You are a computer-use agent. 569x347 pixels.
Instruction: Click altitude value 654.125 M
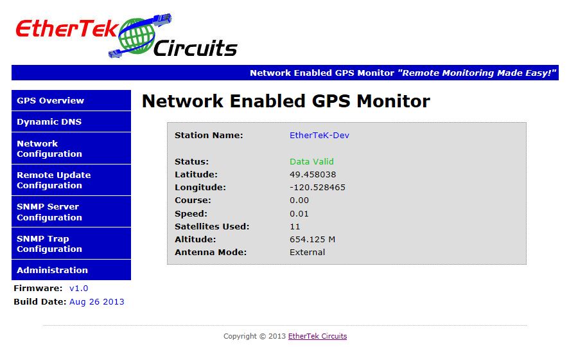click(313, 240)
